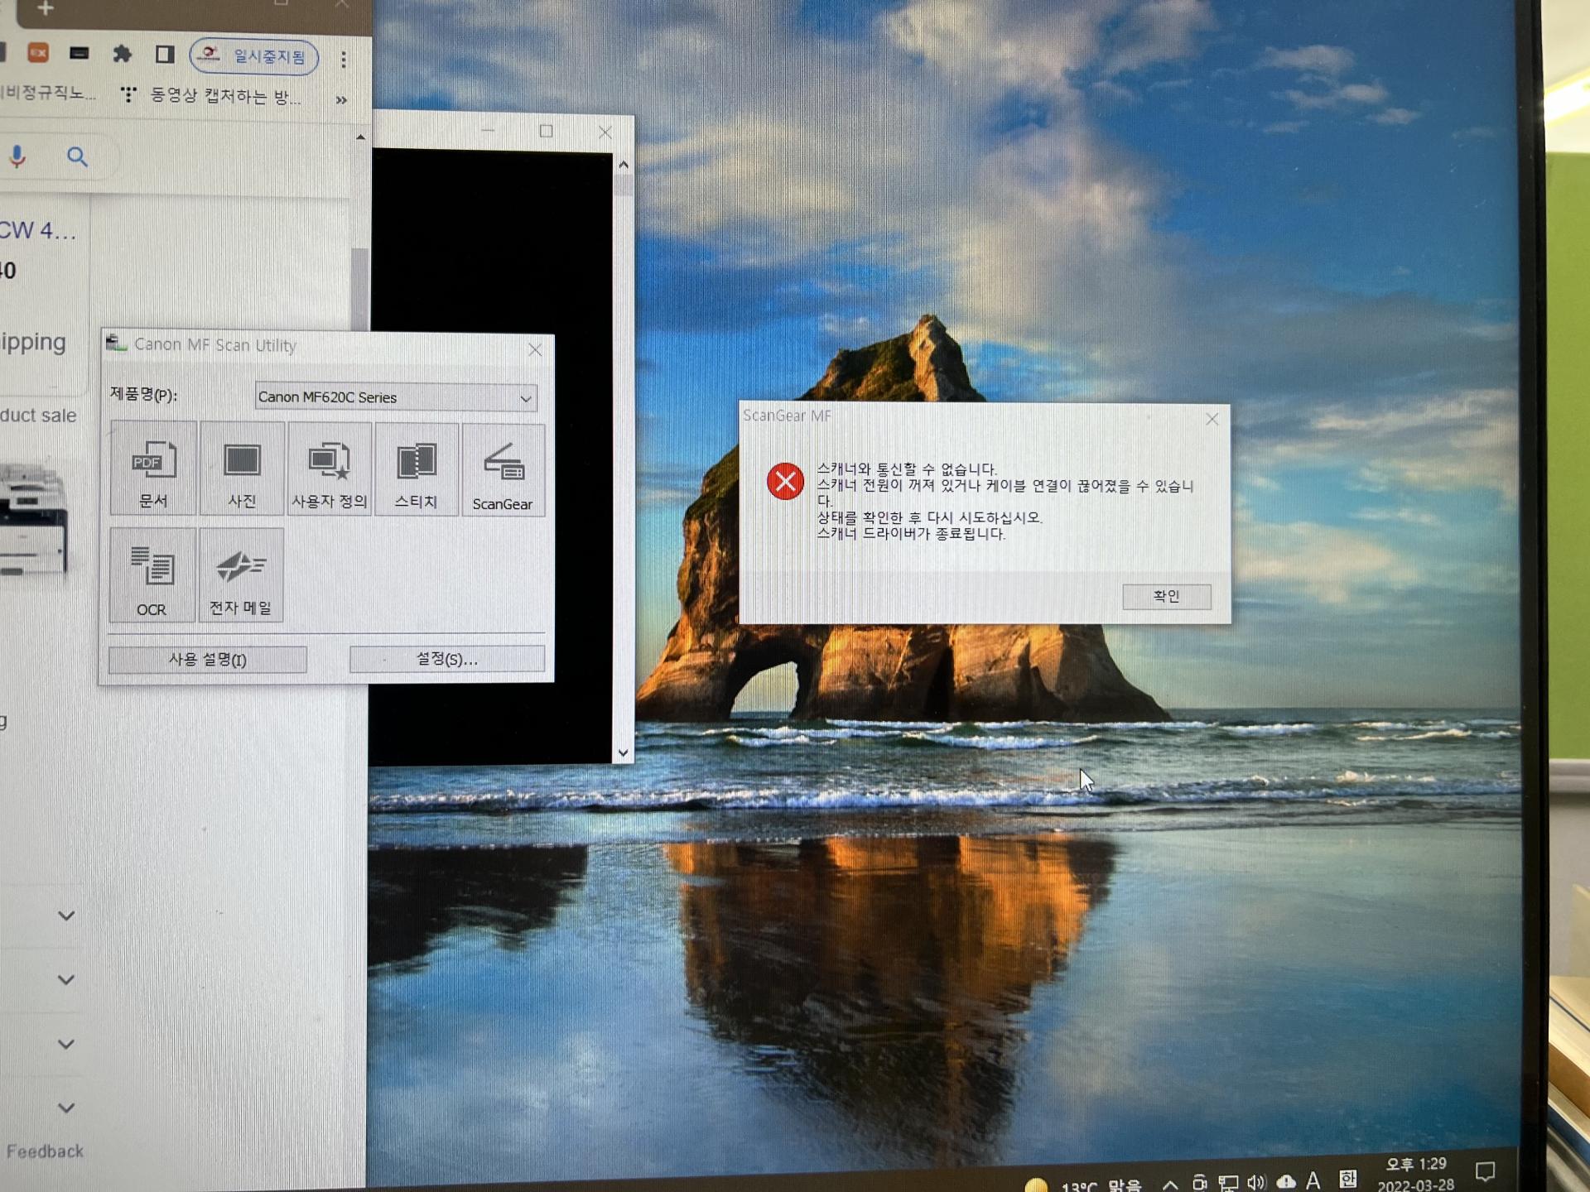Click the 전자 메일 email scan icon
Viewport: 1590px width, 1192px height.
click(x=241, y=575)
